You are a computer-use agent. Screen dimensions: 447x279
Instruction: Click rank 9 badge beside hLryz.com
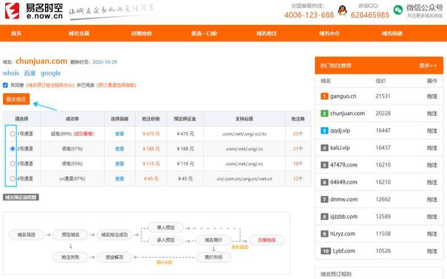click(x=324, y=234)
